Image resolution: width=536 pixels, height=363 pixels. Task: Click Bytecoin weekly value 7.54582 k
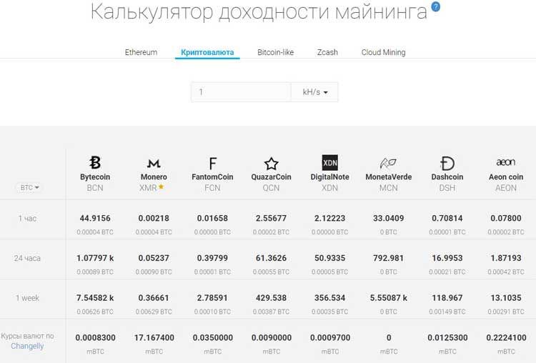pyautogui.click(x=95, y=298)
